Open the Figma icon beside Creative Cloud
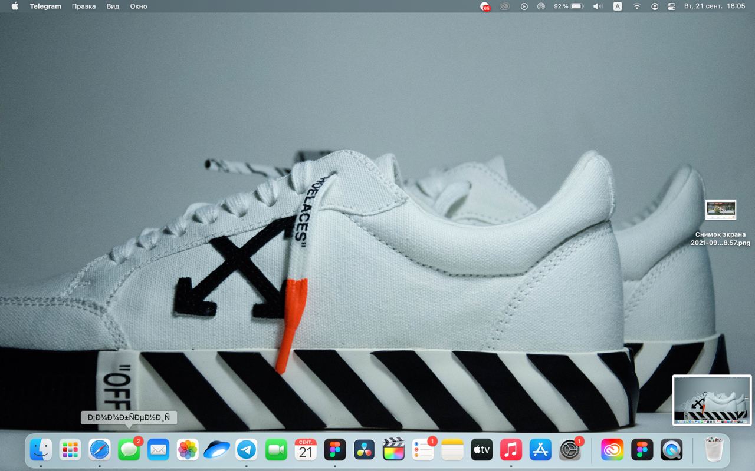Screen dimensions: 755x471 click(x=642, y=450)
